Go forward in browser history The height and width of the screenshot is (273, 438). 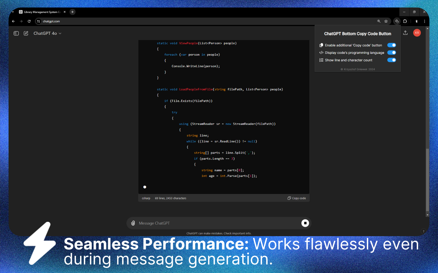coord(21,21)
